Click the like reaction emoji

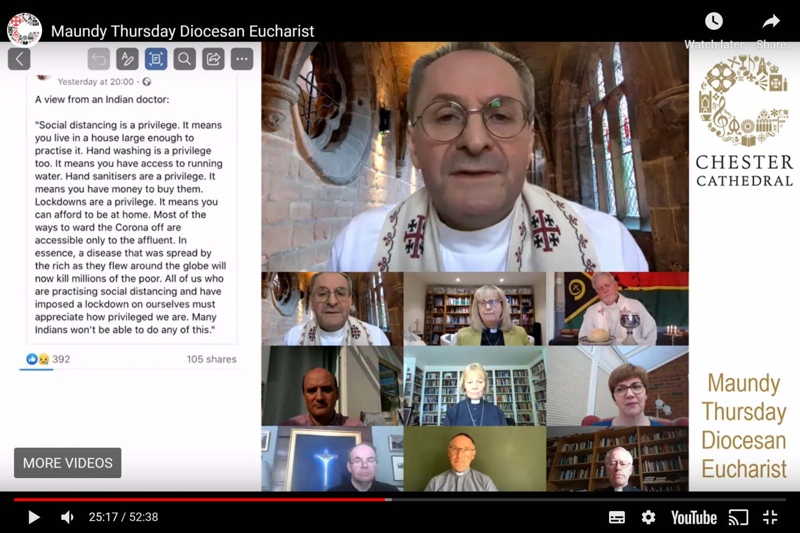(x=31, y=359)
